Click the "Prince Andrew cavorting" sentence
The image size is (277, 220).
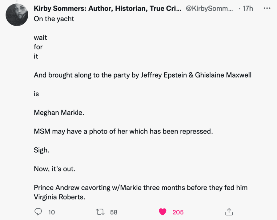pos(140,188)
